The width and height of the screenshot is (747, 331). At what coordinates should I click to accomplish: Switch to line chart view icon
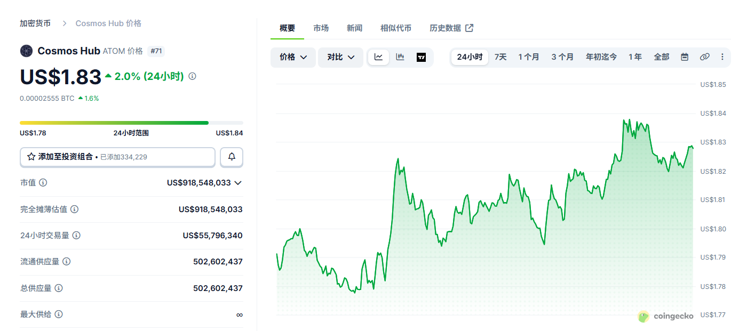coord(378,57)
